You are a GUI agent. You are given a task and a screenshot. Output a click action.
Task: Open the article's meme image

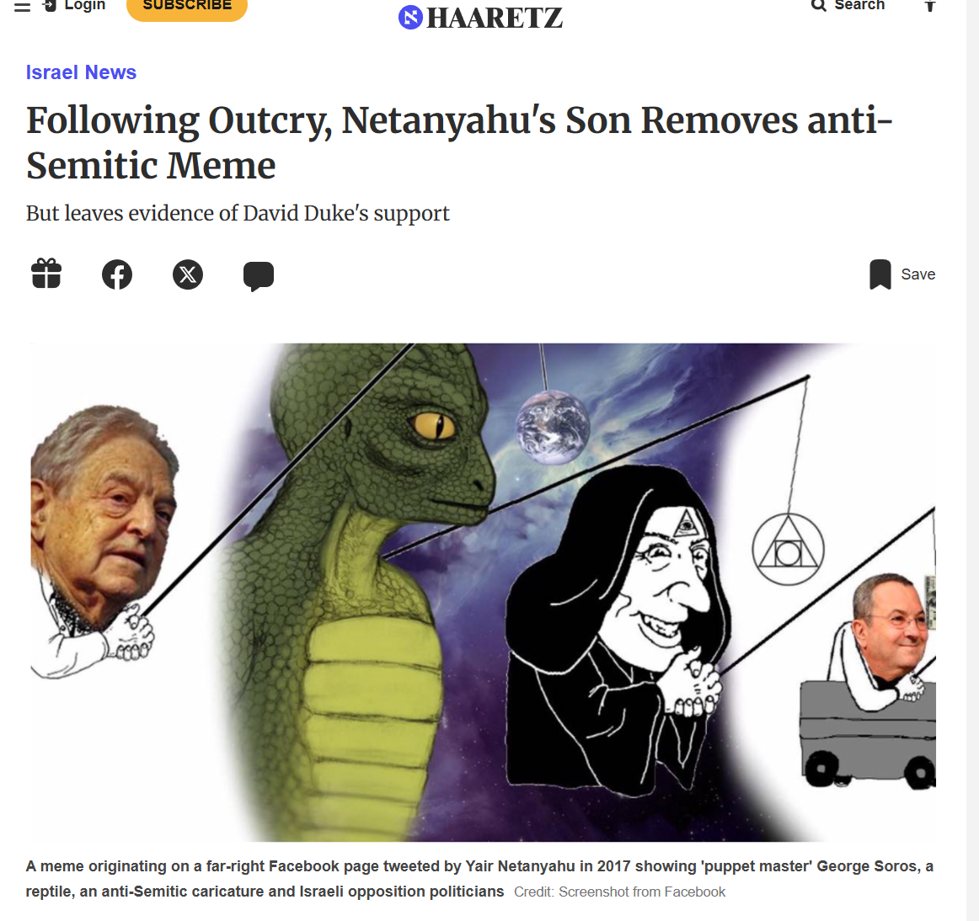pos(481,592)
